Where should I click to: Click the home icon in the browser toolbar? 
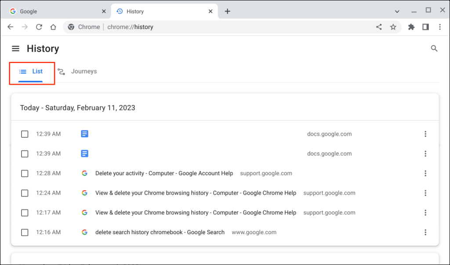[53, 27]
